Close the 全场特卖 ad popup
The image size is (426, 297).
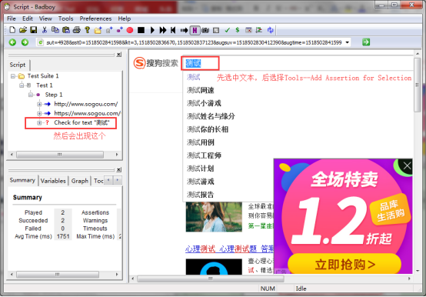[x=407, y=165]
